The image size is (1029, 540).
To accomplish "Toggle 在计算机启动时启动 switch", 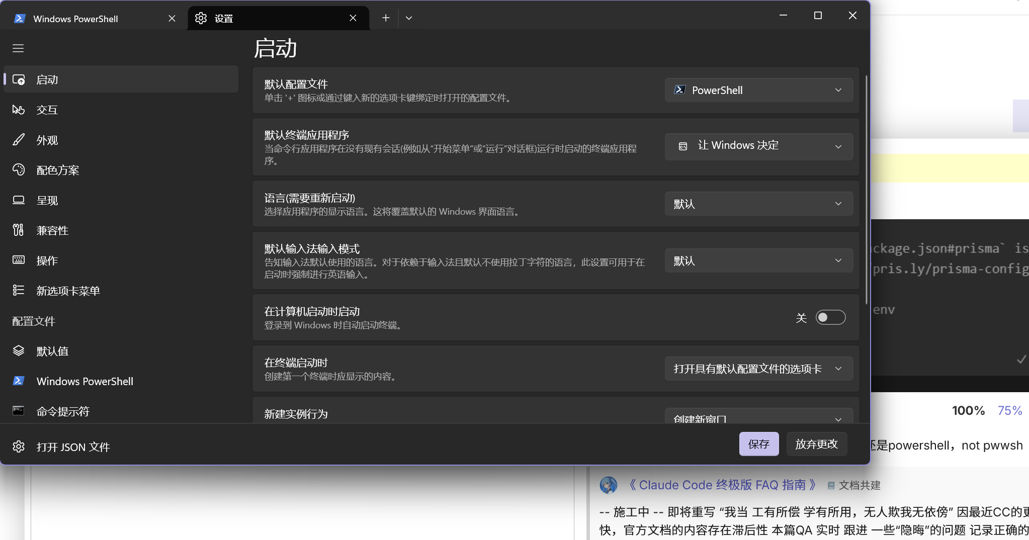I will [830, 317].
